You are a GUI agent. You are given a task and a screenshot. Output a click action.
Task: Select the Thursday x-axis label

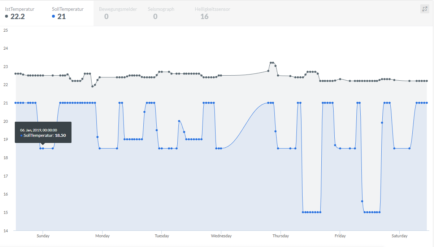tap(281, 236)
